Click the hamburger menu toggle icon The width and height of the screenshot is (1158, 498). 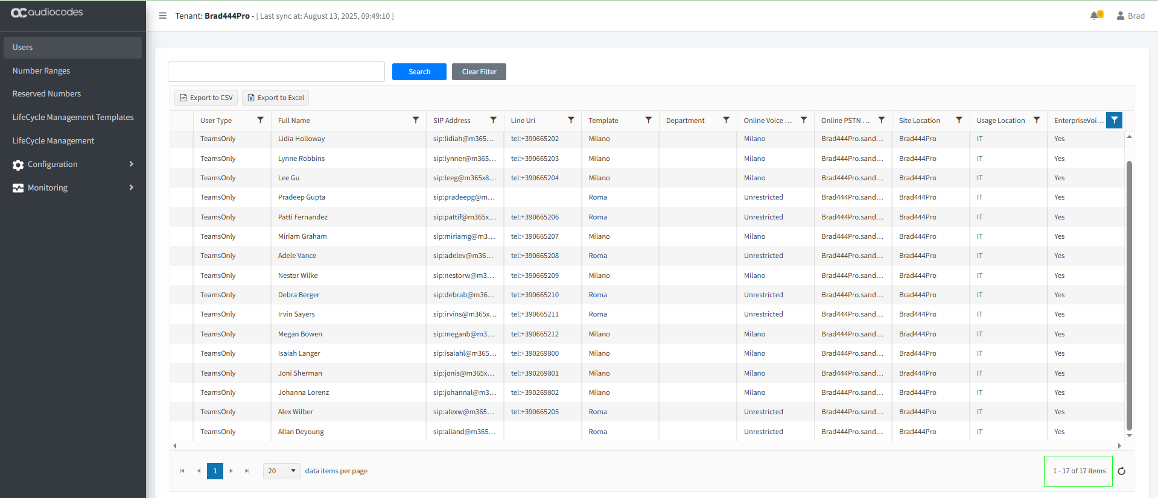coord(162,16)
